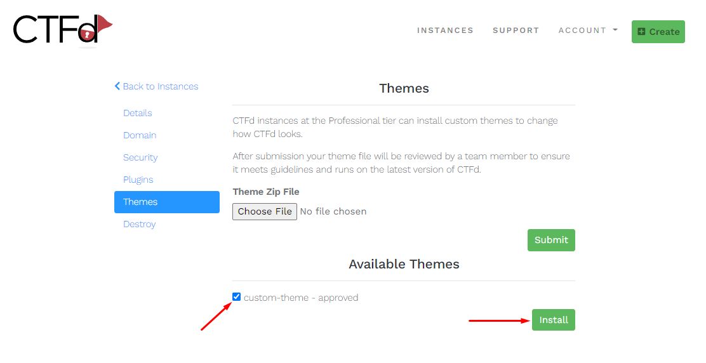This screenshot has height=363, width=706.
Task: Click the CTFd logo
Action: tap(62, 30)
